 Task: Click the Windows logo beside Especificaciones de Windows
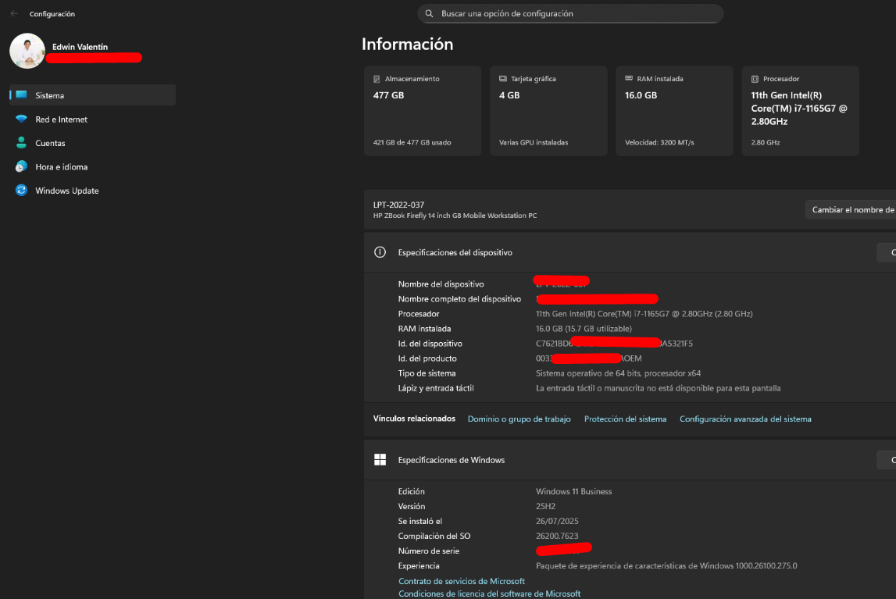(x=380, y=460)
